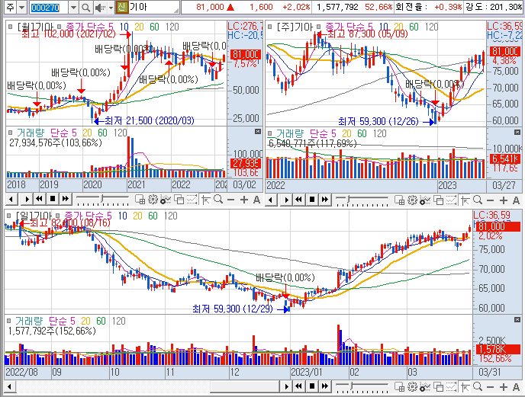The width and height of the screenshot is (525, 397).
Task: Toggle 거래량 box in monthly volume panel
Action: point(10,133)
